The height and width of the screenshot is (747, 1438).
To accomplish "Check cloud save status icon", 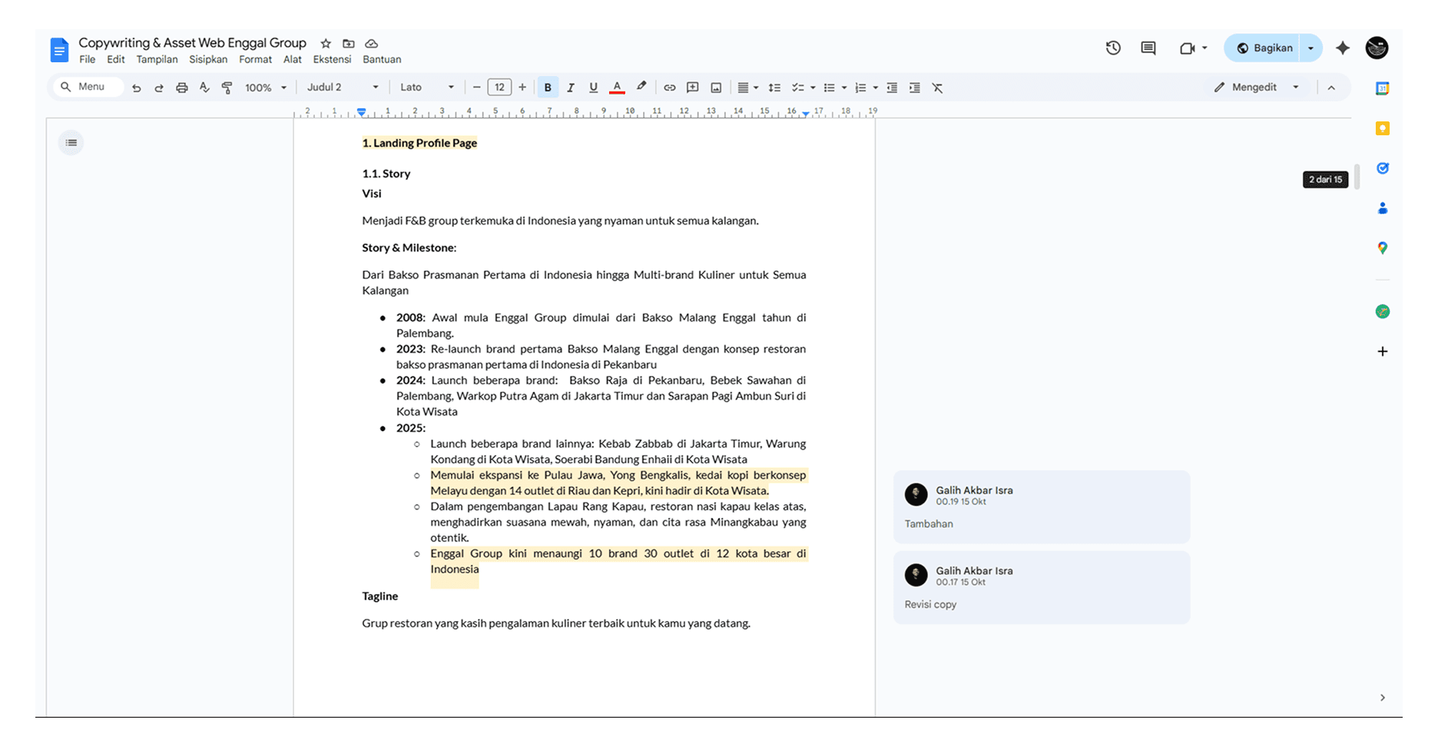I will tap(371, 44).
